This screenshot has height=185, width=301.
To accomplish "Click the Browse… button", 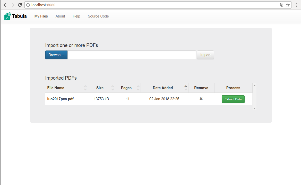I will 56,55.
